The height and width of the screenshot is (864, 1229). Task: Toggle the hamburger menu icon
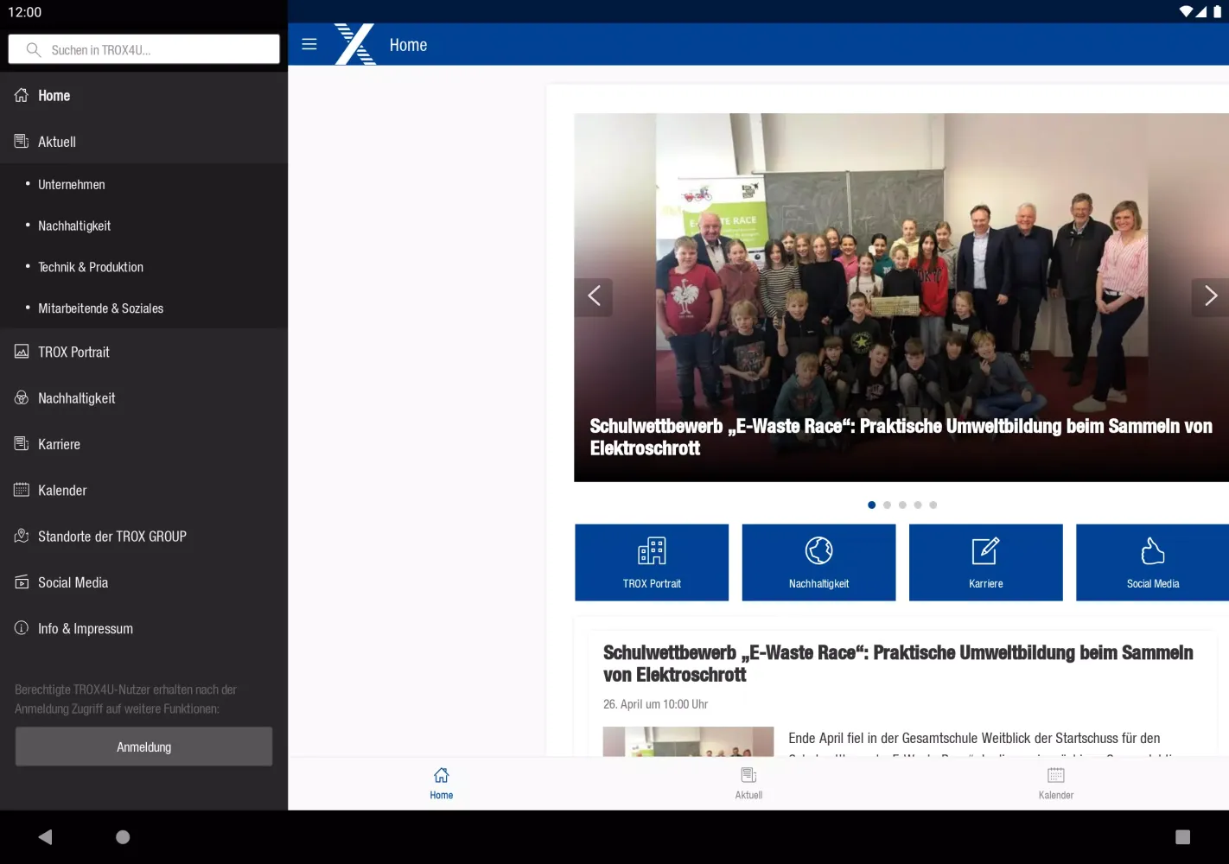pos(309,44)
